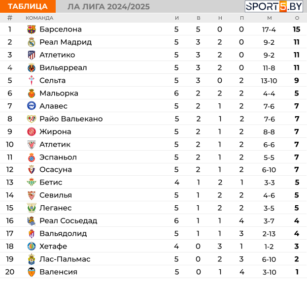Click the ЛА ЛИГА 2024/2025 header tab

(x=109, y=7)
